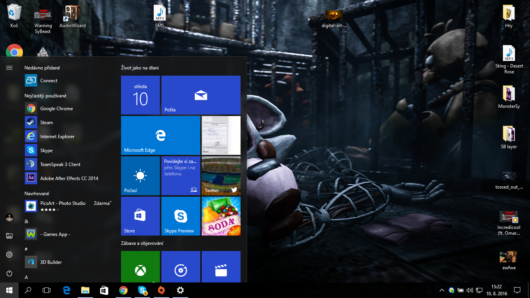Click the Microsoft Edge tile
The image size is (530, 298).
pyautogui.click(x=160, y=135)
